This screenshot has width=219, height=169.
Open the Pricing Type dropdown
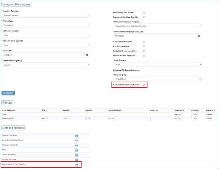pos(46,25)
